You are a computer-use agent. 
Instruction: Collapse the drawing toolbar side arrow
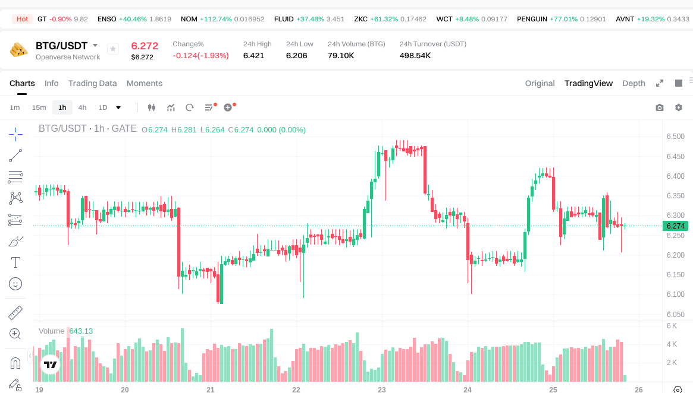tap(30, 356)
